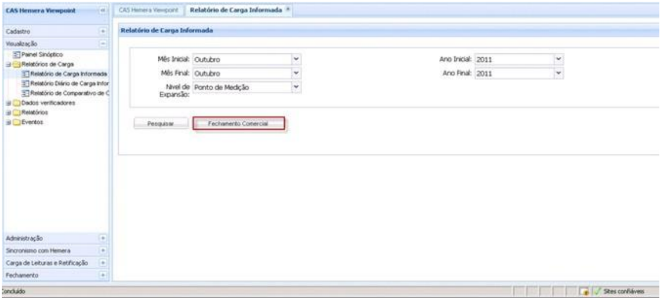The image size is (664, 302).
Task: Open the Mês Final dropdown
Action: 296,73
